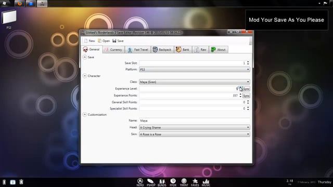
Task: Click the editor window scrollbar
Action: tap(251, 41)
